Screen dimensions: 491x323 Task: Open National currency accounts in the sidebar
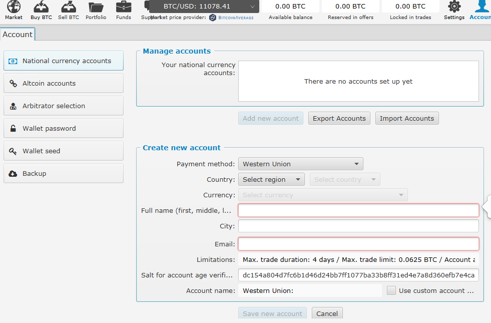64,61
